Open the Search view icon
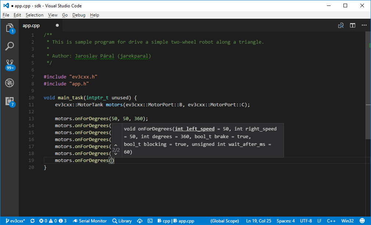This screenshot has width=371, height=225. (10, 46)
